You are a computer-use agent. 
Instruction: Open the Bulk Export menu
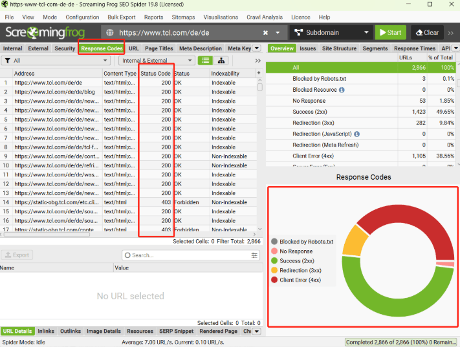coord(122,17)
